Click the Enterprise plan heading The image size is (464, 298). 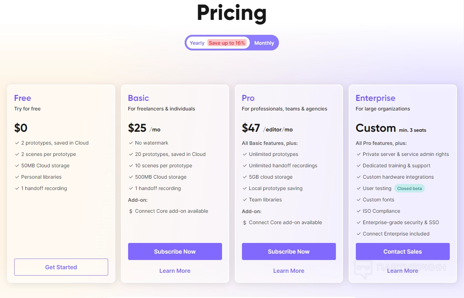click(375, 98)
